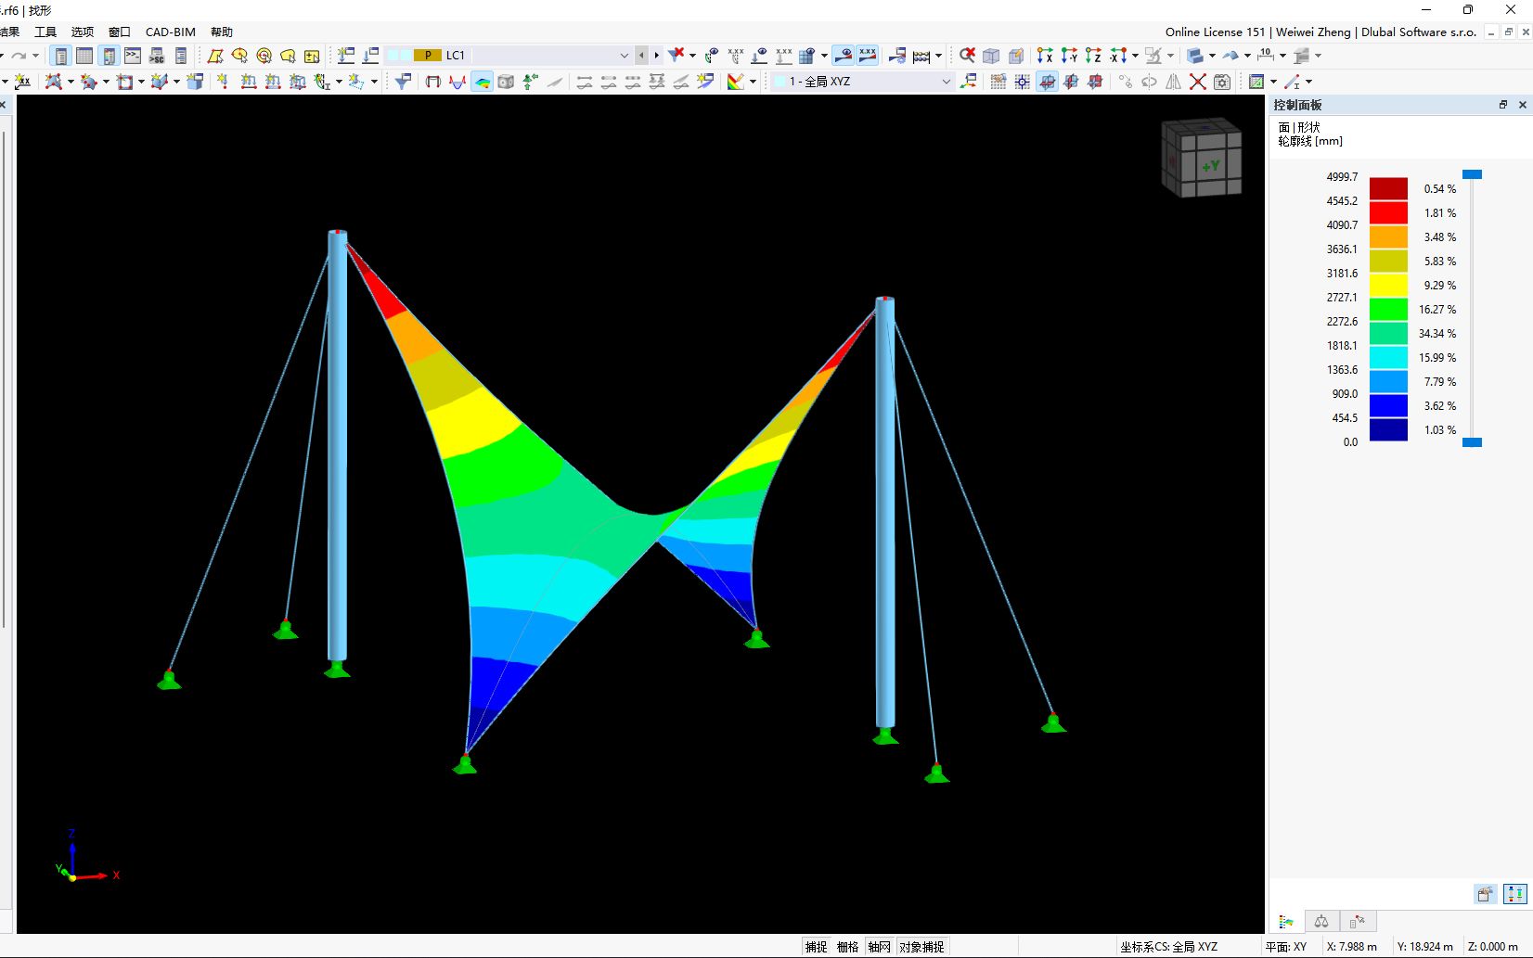
Task: Toggle the third panel view button
Action: [109, 56]
